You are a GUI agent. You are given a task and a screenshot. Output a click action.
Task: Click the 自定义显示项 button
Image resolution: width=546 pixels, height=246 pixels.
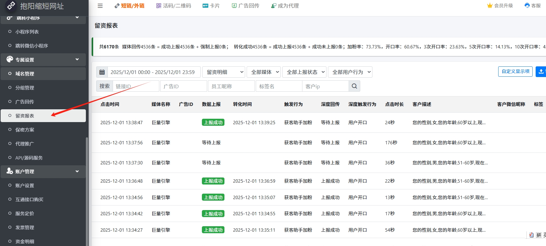tap(515, 72)
